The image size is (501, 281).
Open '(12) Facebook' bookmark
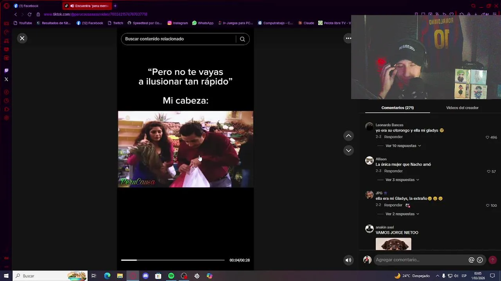pyautogui.click(x=90, y=23)
